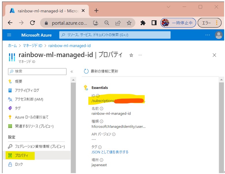Focus the Azure resource search box
The height and width of the screenshot is (174, 225).
(x=115, y=35)
